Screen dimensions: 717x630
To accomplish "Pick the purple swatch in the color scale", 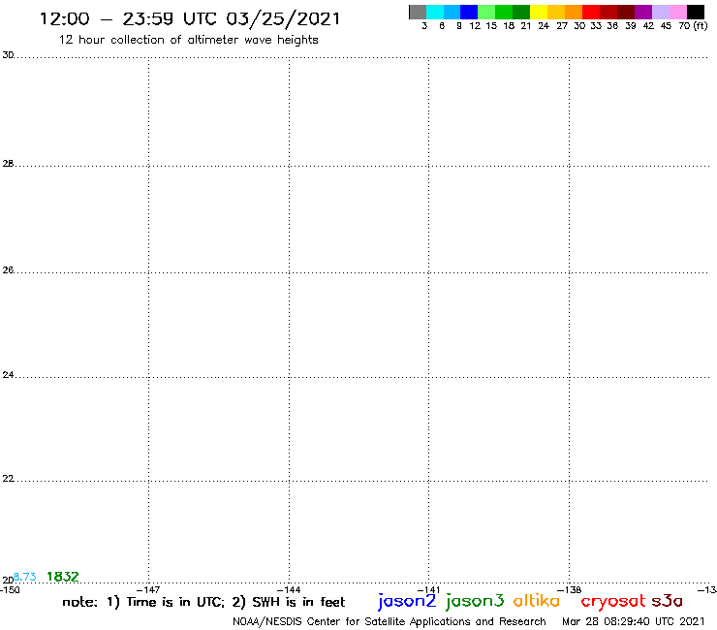I will 643,12.
